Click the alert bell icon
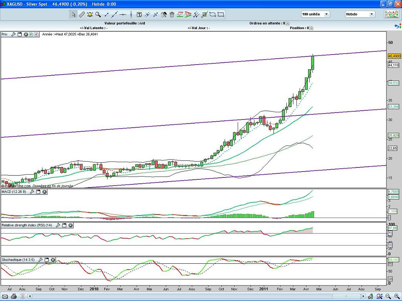402x301 pixels. click(x=90, y=14)
